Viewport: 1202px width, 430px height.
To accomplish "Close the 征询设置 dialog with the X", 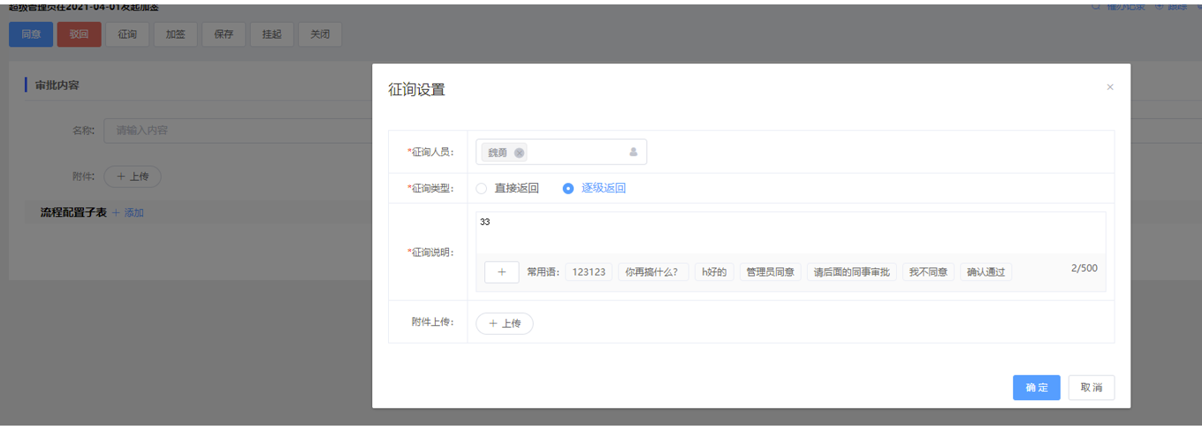I will [x=1110, y=87].
